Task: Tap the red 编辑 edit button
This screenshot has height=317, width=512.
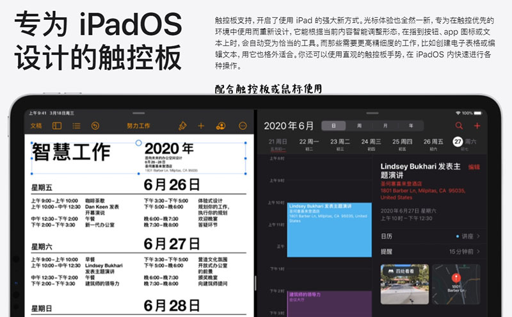Action: click(474, 167)
